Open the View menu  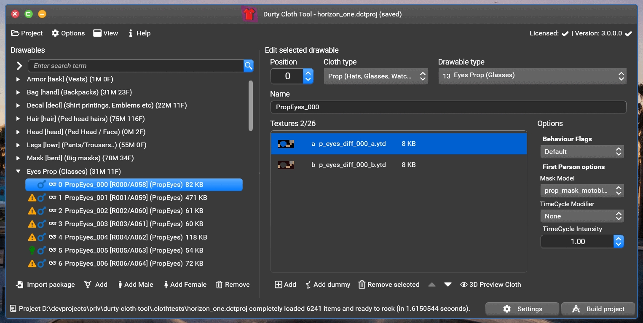(106, 33)
